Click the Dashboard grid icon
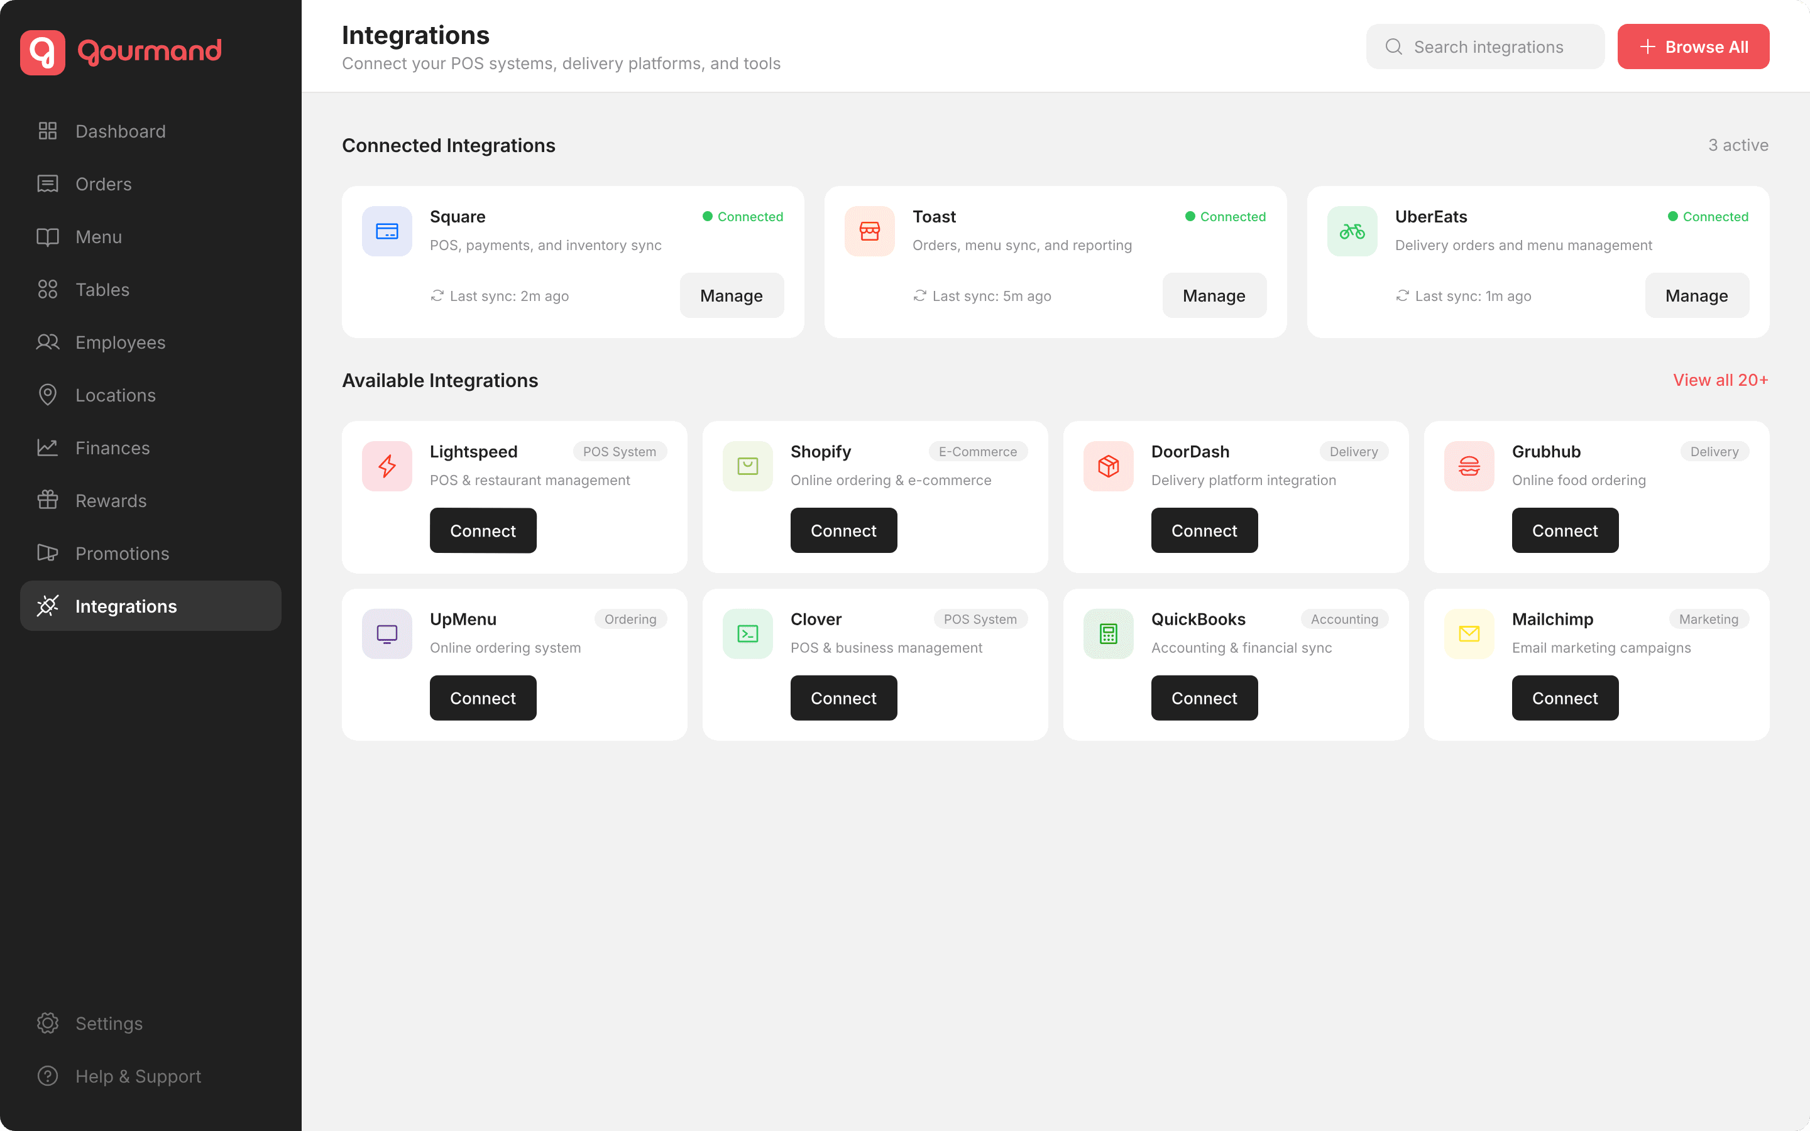This screenshot has width=1810, height=1131. click(x=48, y=131)
